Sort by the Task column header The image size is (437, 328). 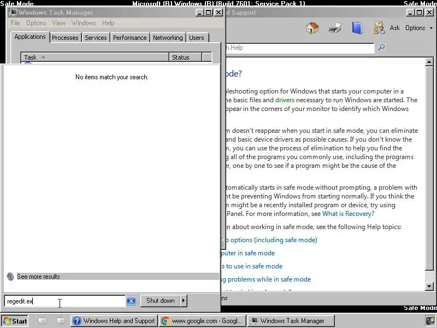point(95,57)
